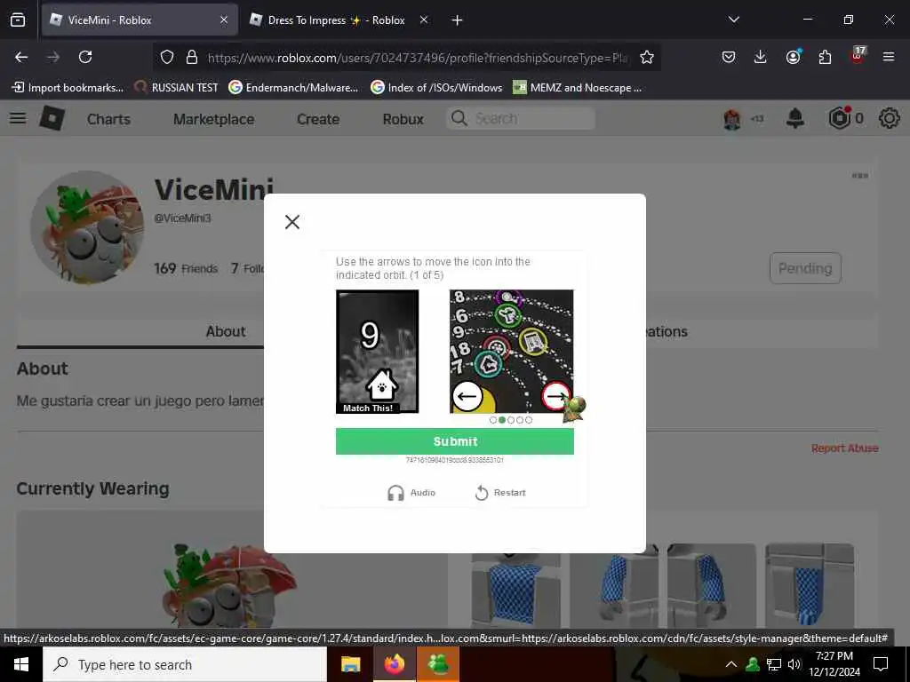
Task: Open a new browser tab
Action: coord(458,20)
